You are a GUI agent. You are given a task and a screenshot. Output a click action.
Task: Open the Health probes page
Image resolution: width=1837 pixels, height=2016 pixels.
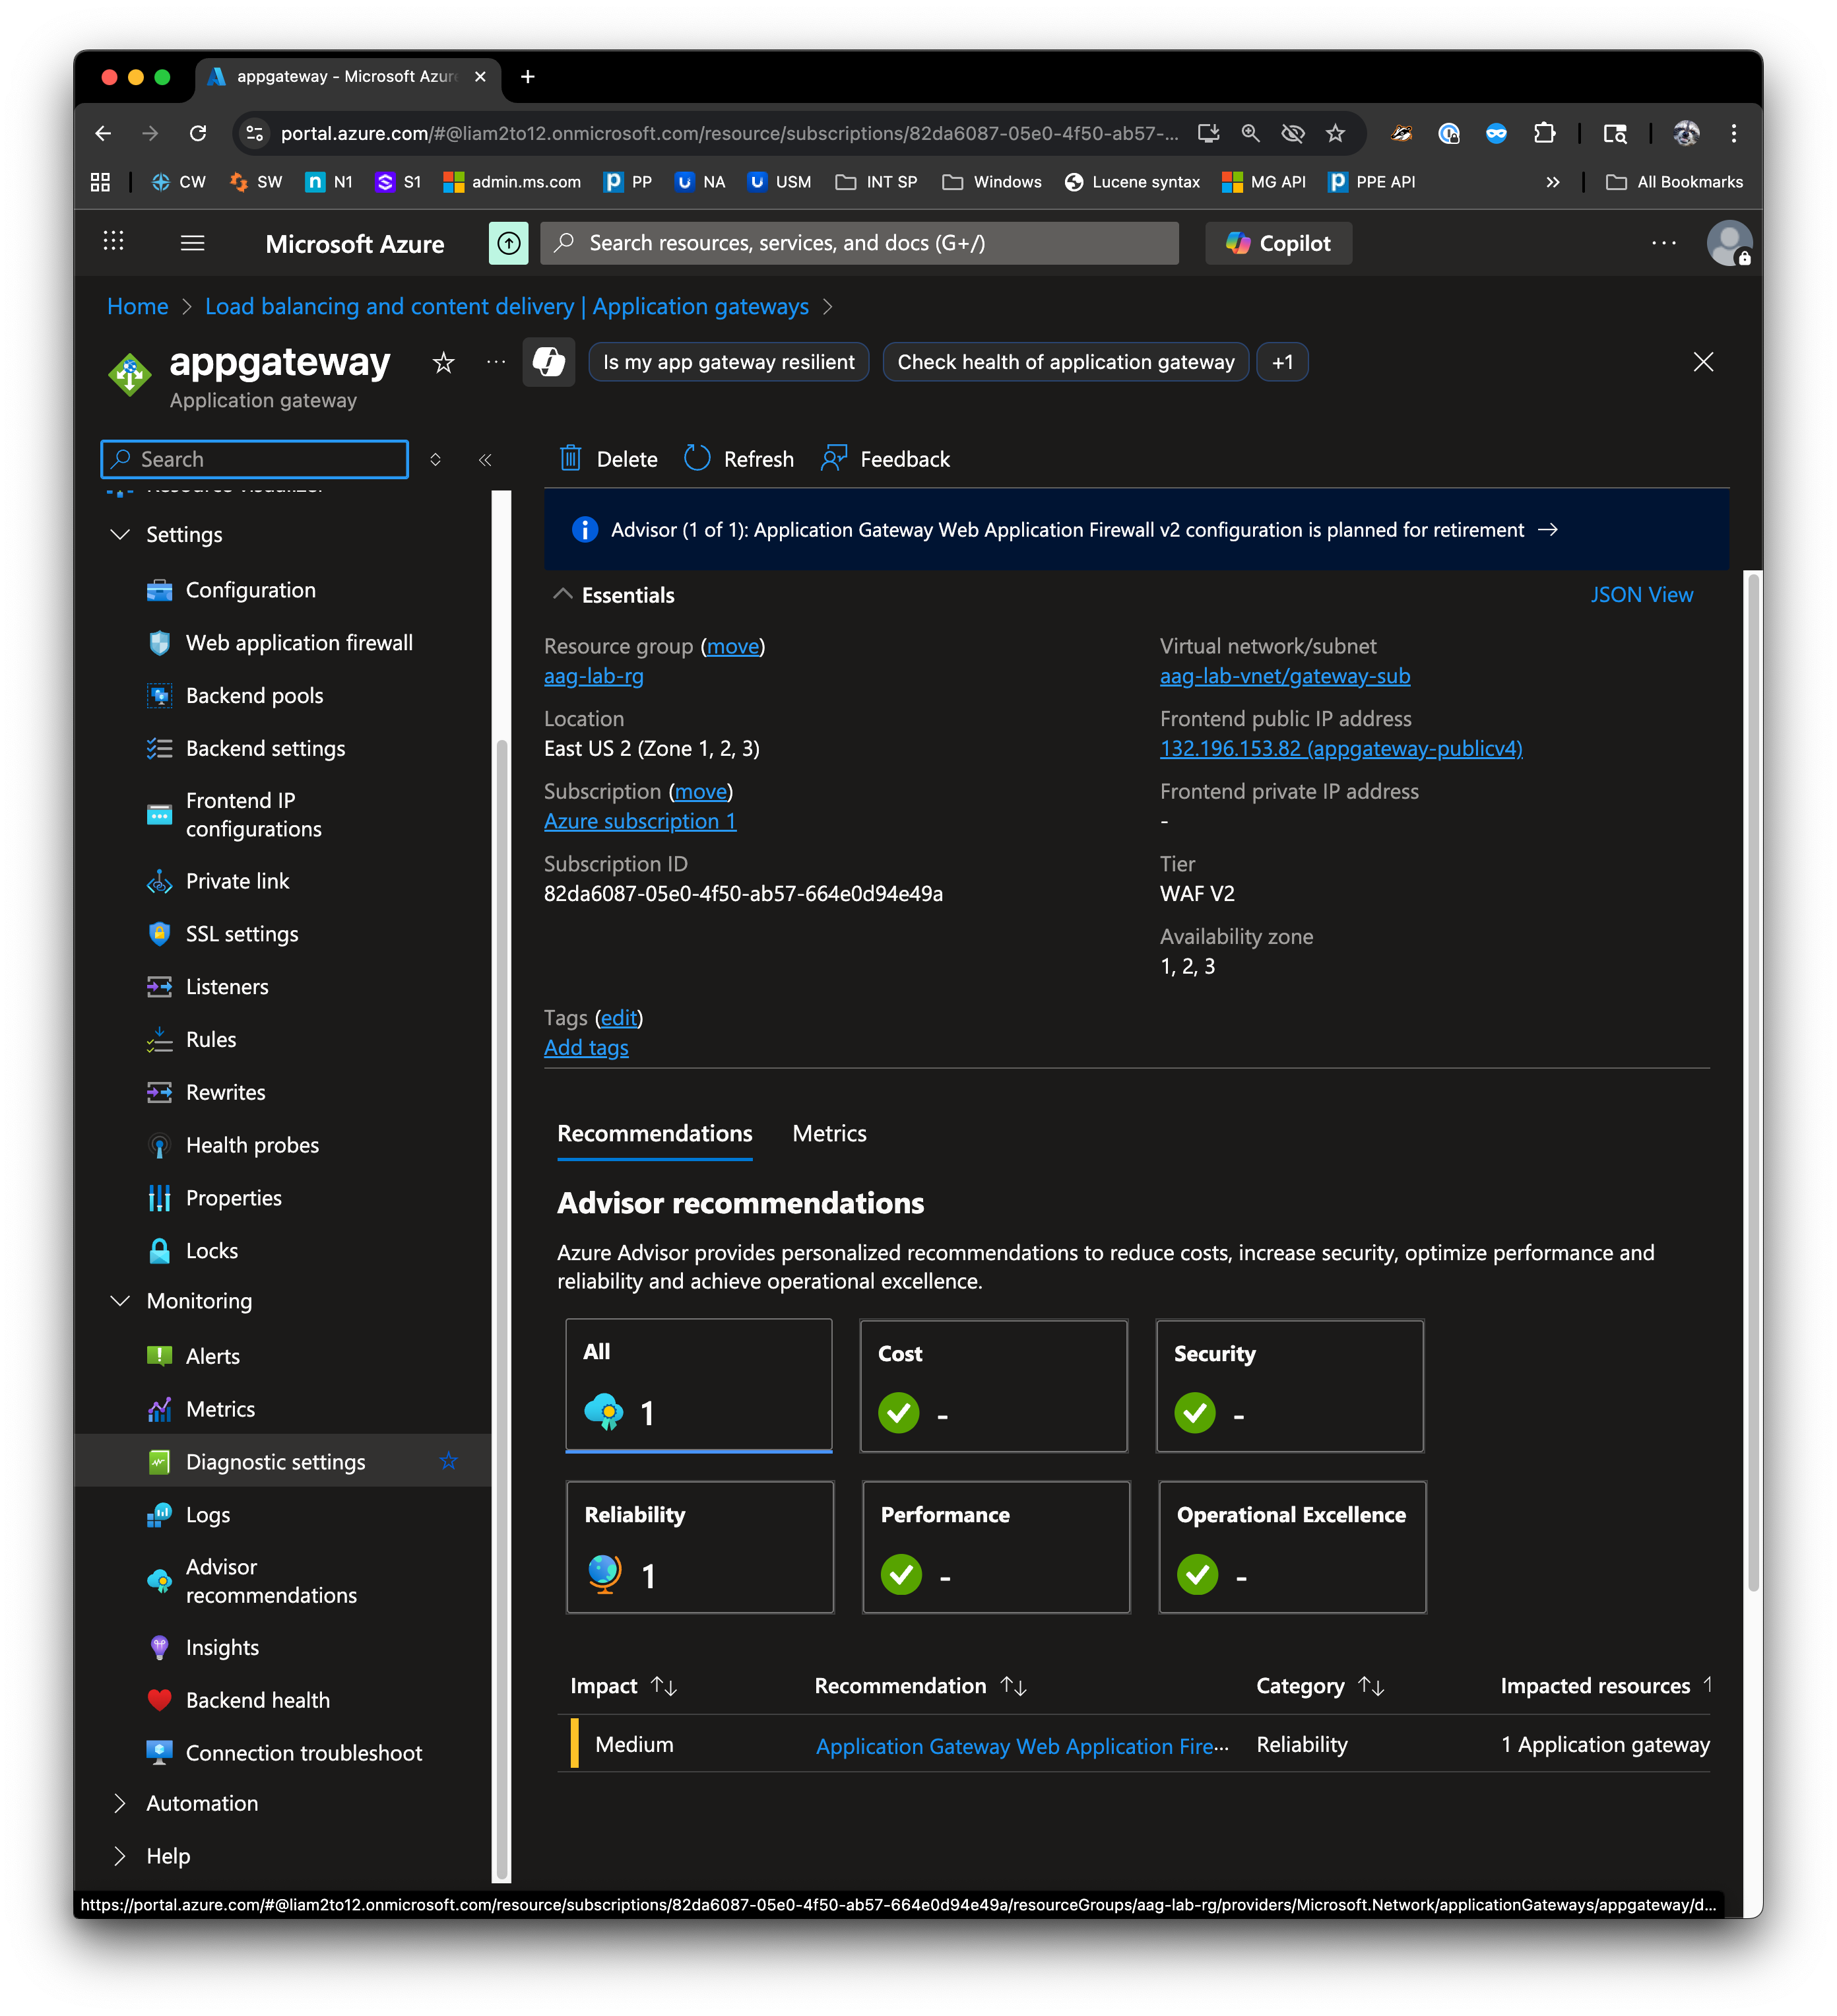point(252,1145)
